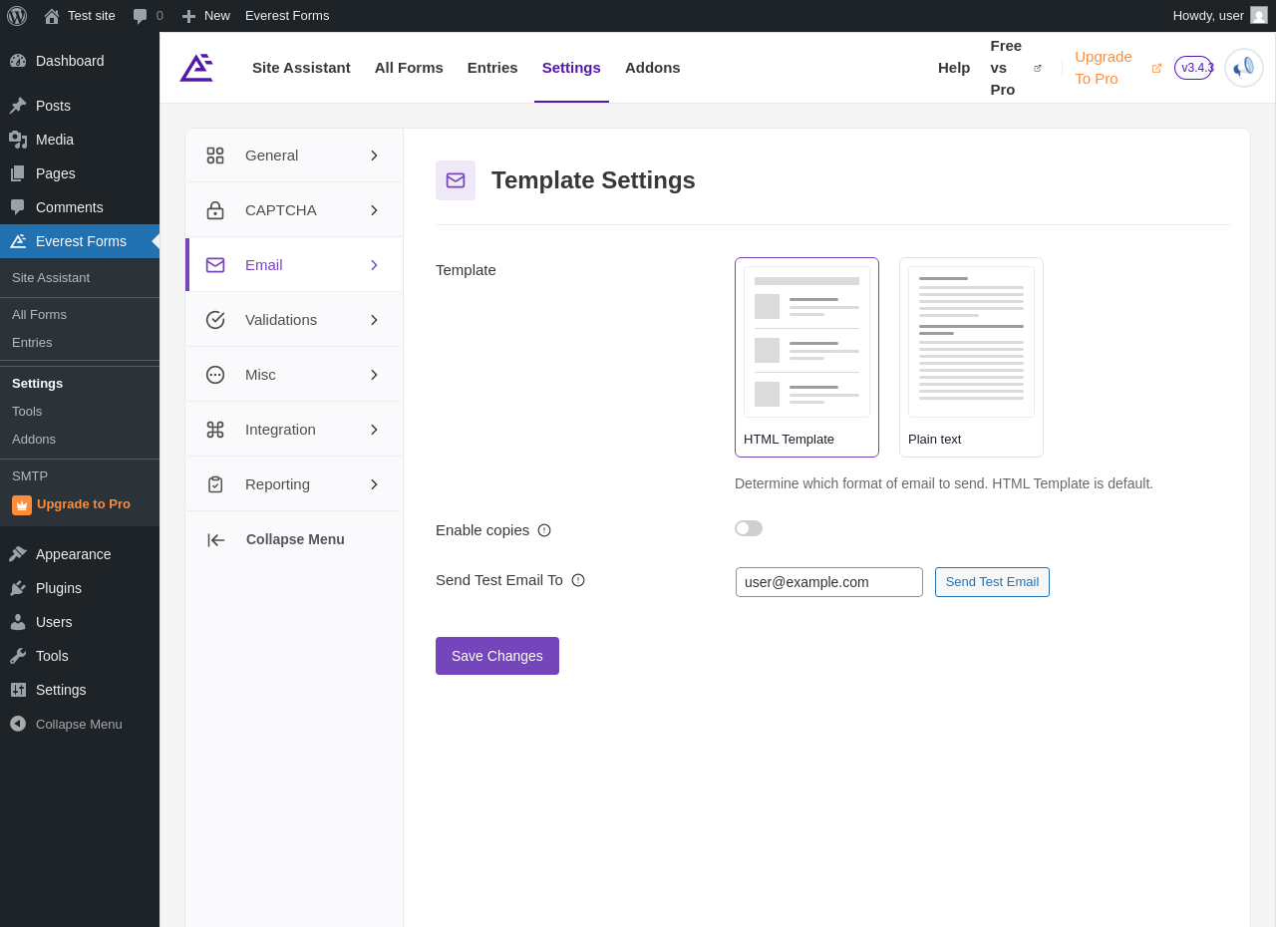This screenshot has height=927, width=1276.
Task: Switch to the All Forms tab
Action: tap(409, 68)
